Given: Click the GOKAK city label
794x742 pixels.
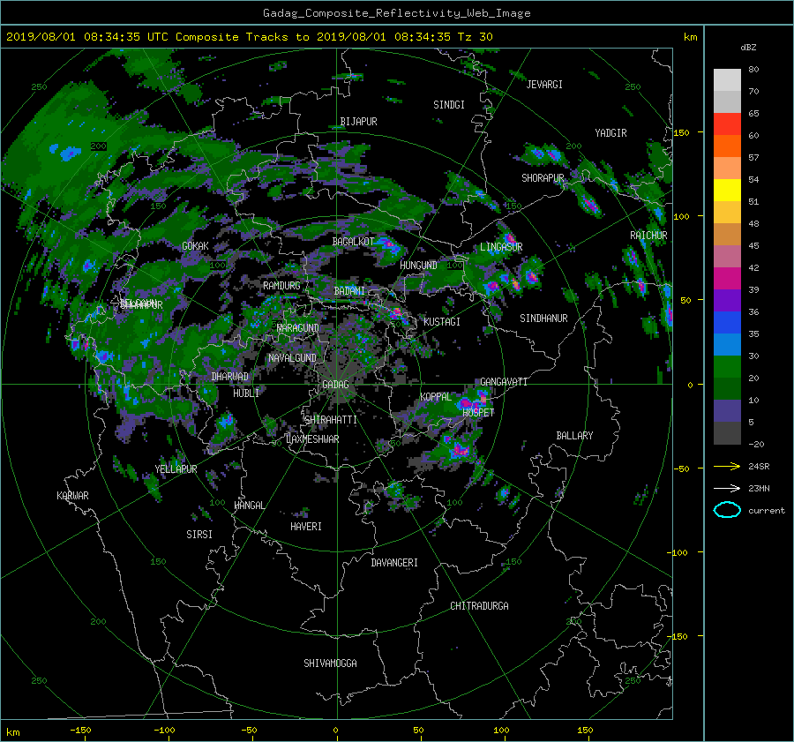Looking at the screenshot, I should 196,246.
